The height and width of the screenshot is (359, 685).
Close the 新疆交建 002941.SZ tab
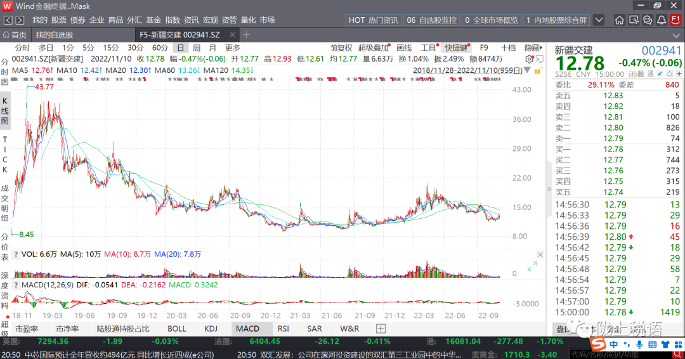[x=232, y=35]
